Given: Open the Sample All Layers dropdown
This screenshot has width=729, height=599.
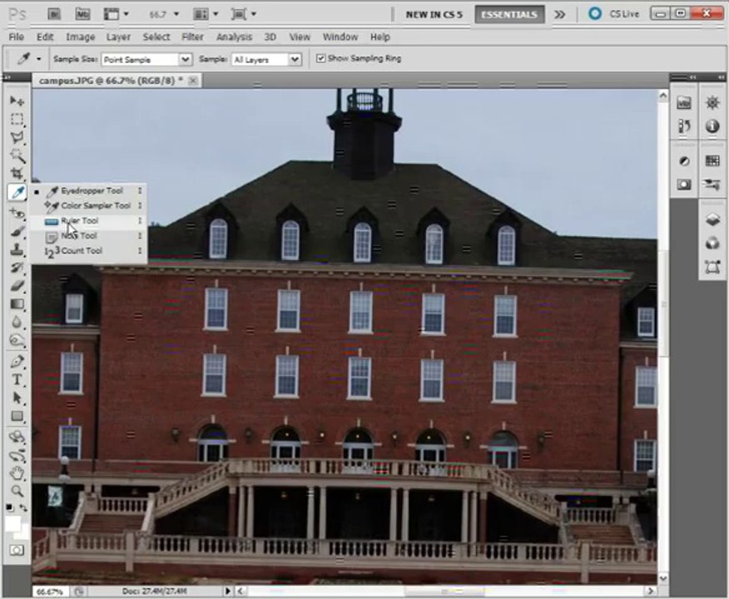Looking at the screenshot, I should coord(266,59).
